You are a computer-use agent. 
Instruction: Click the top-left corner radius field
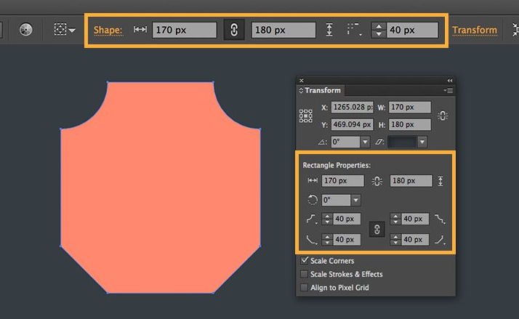pos(347,219)
